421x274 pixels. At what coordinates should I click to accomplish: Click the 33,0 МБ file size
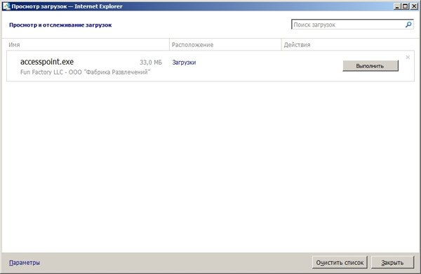coord(151,63)
